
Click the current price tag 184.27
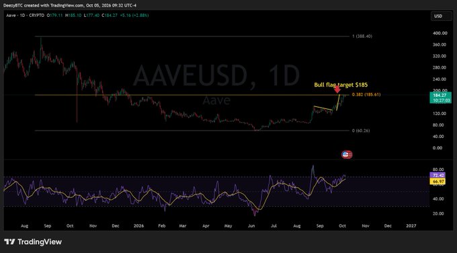click(x=440, y=98)
